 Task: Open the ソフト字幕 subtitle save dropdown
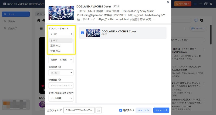61,98
